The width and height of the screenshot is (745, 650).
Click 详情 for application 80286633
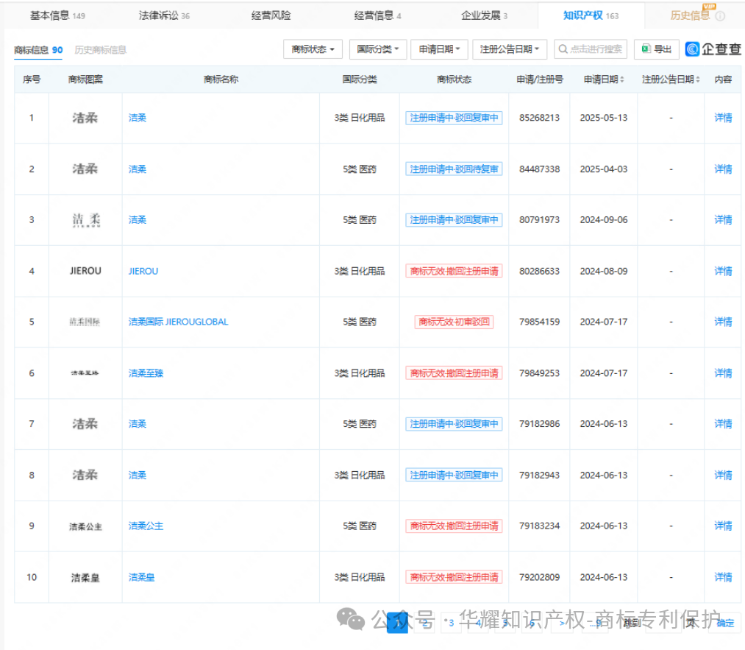[723, 271]
